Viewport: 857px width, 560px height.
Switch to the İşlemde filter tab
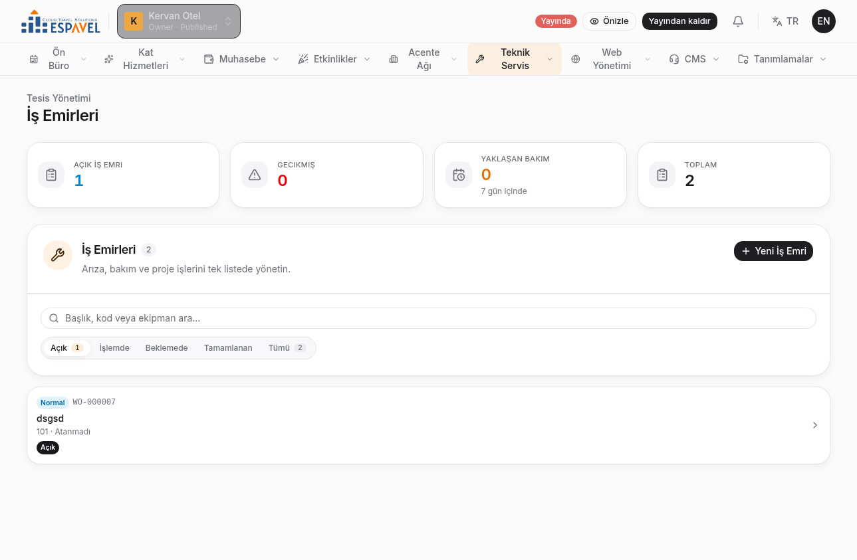114,348
